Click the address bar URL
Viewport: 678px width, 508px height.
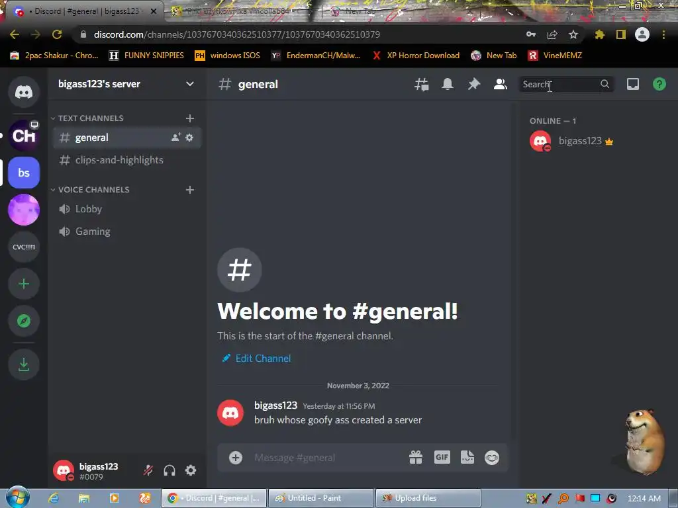(237, 34)
